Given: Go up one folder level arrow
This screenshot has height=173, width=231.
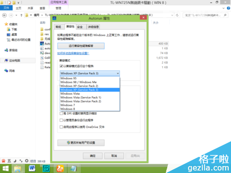Looking at the screenshot, I should (21, 15).
